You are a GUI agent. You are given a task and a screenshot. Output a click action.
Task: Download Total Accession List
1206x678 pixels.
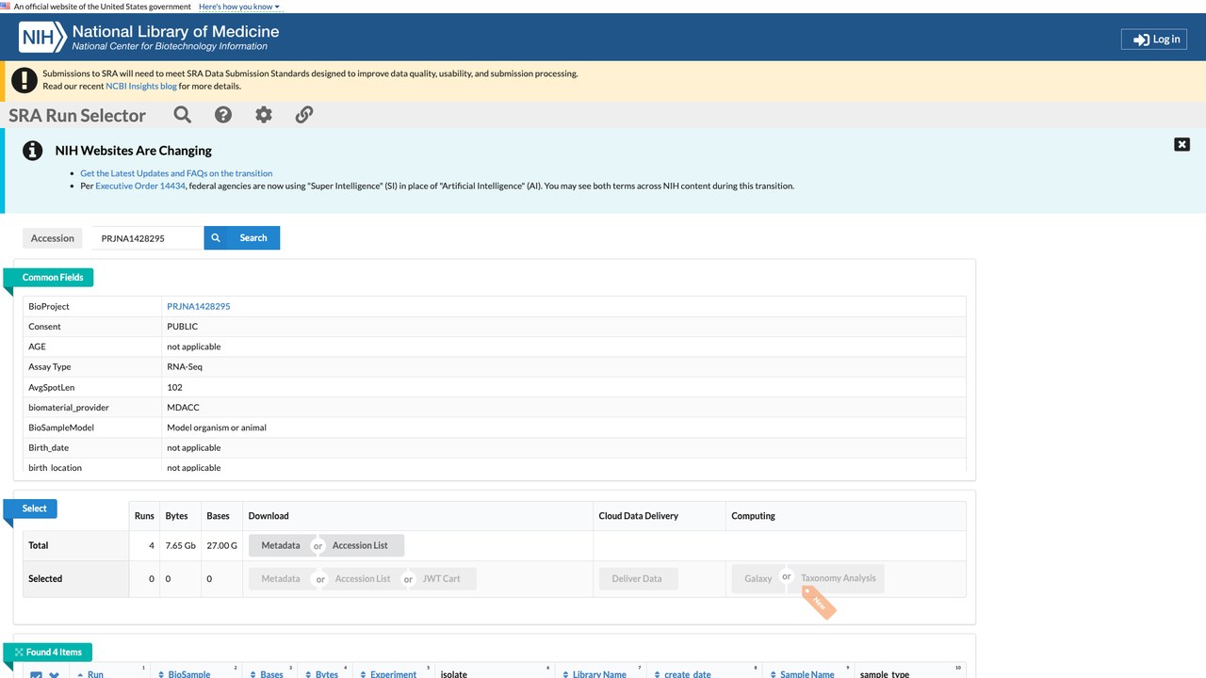tap(360, 545)
